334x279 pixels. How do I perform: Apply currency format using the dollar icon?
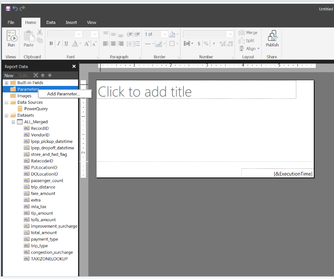[x=199, y=44]
